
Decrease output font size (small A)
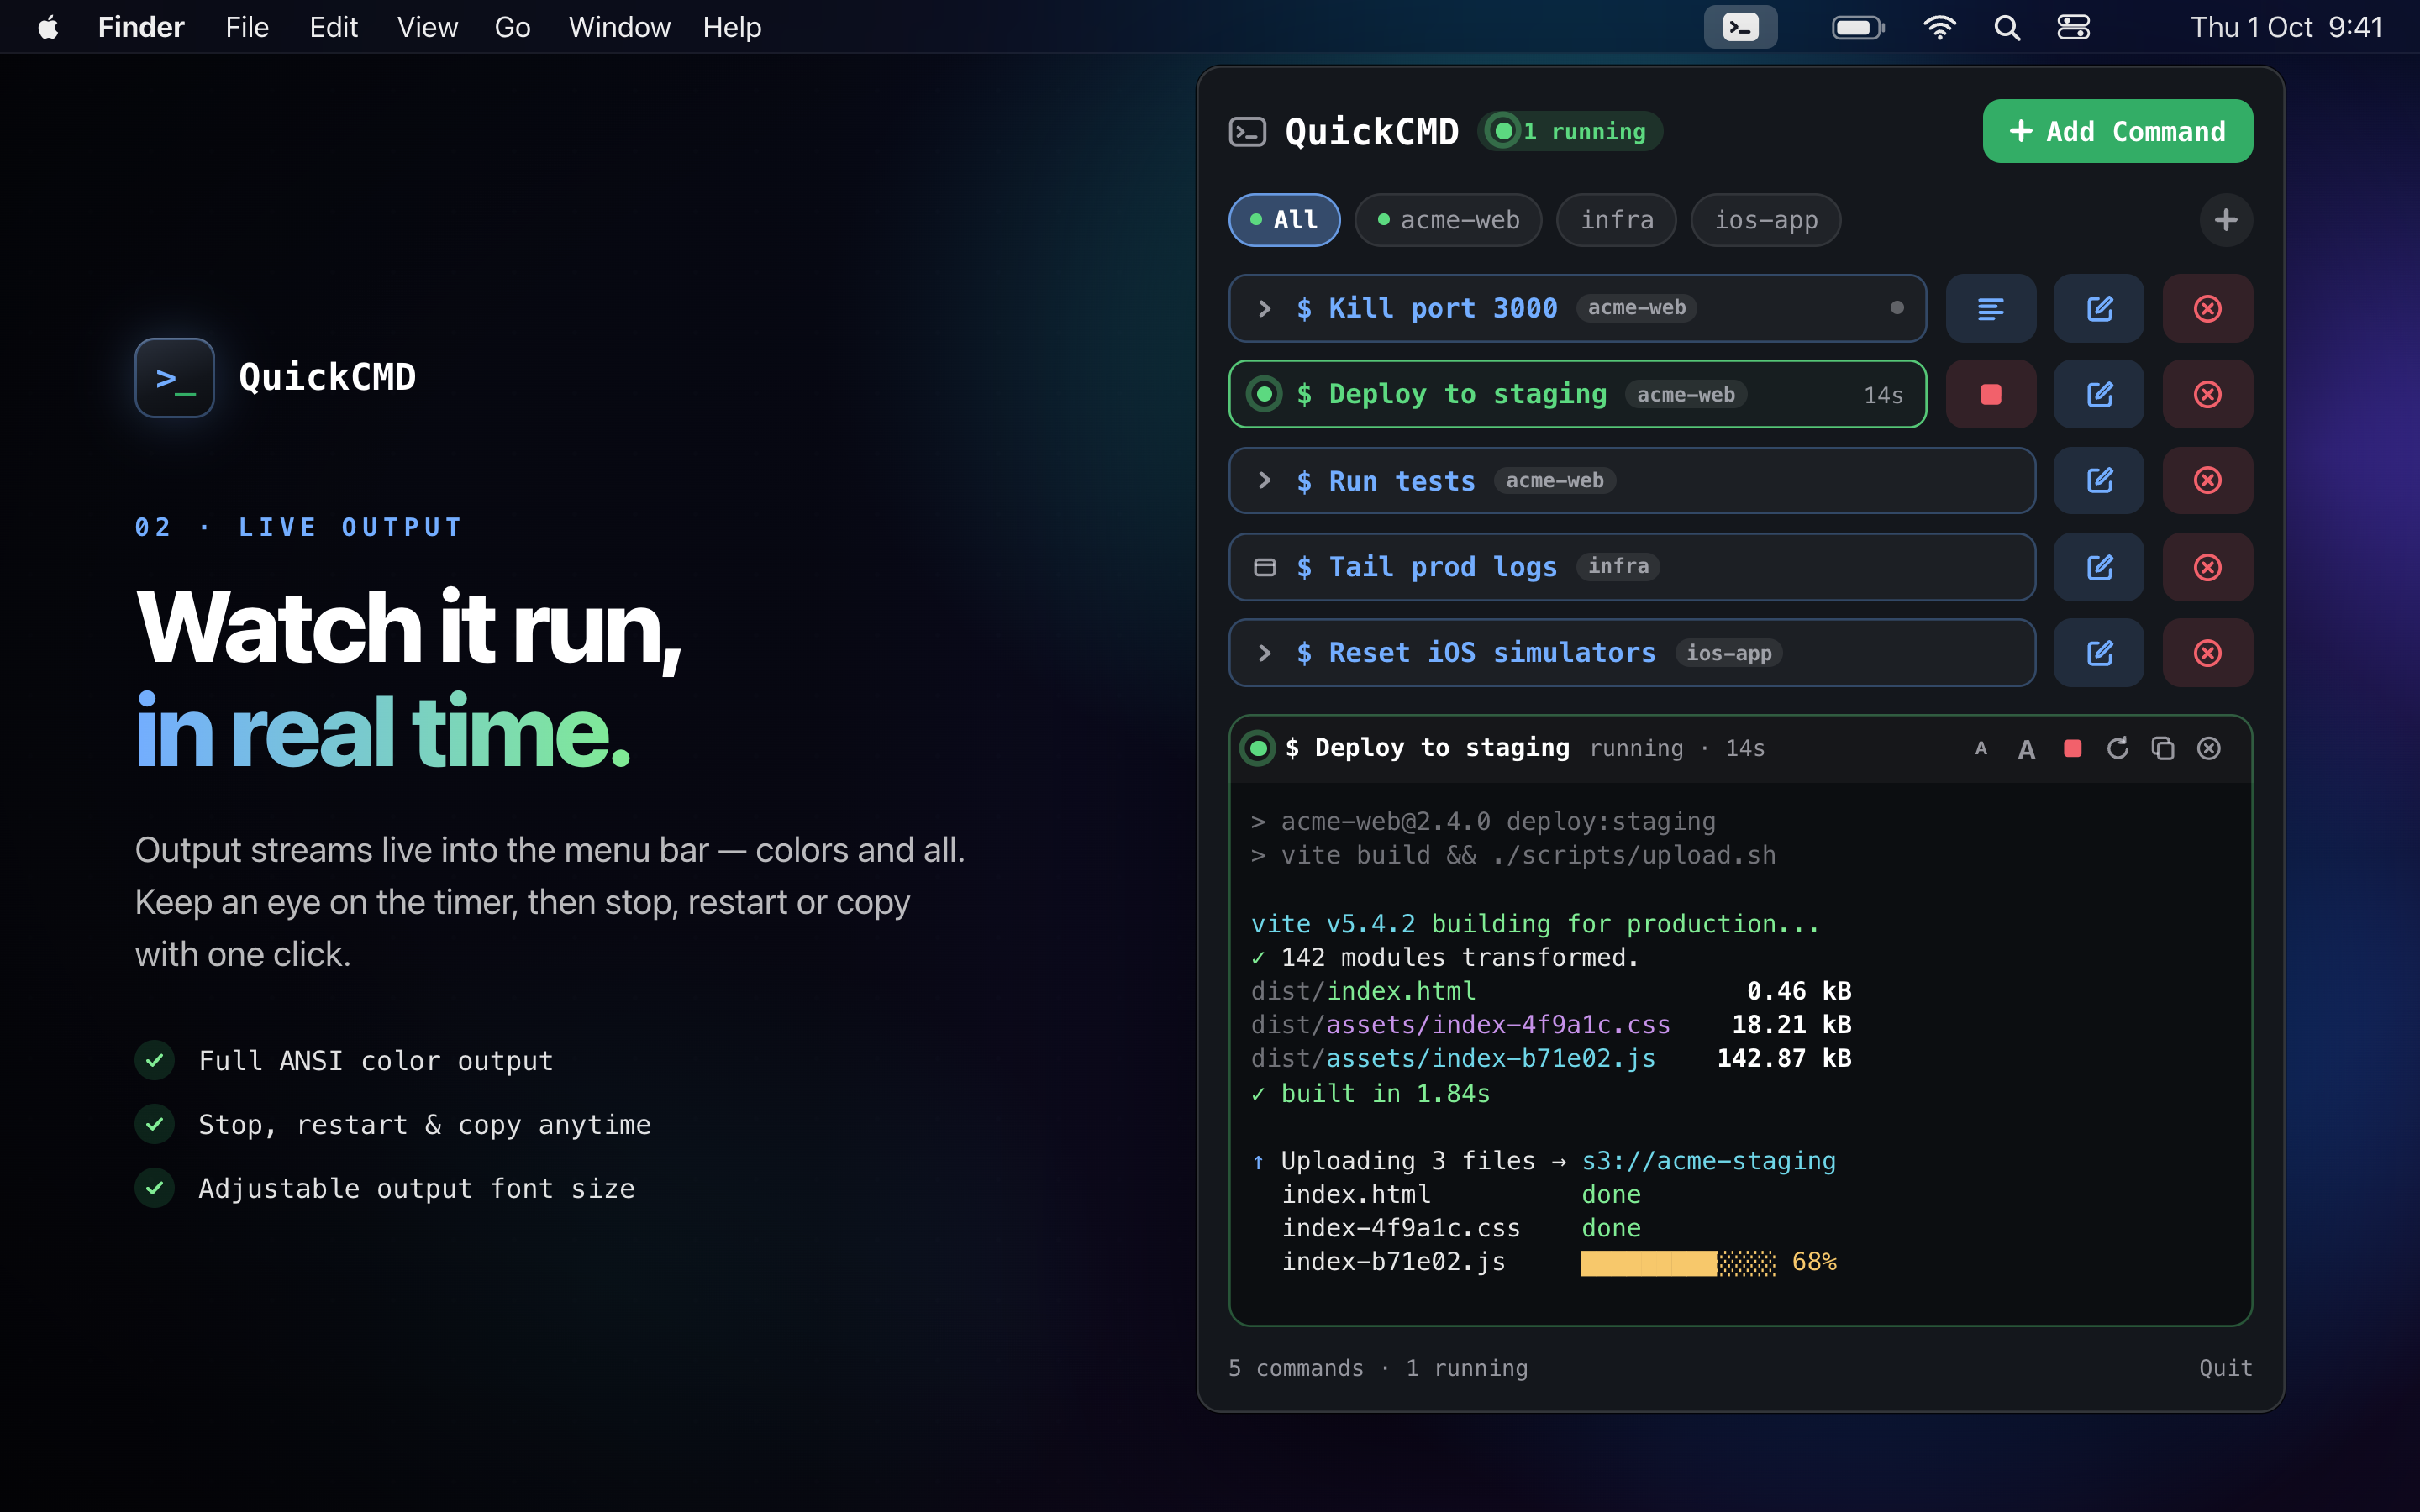coord(1981,748)
